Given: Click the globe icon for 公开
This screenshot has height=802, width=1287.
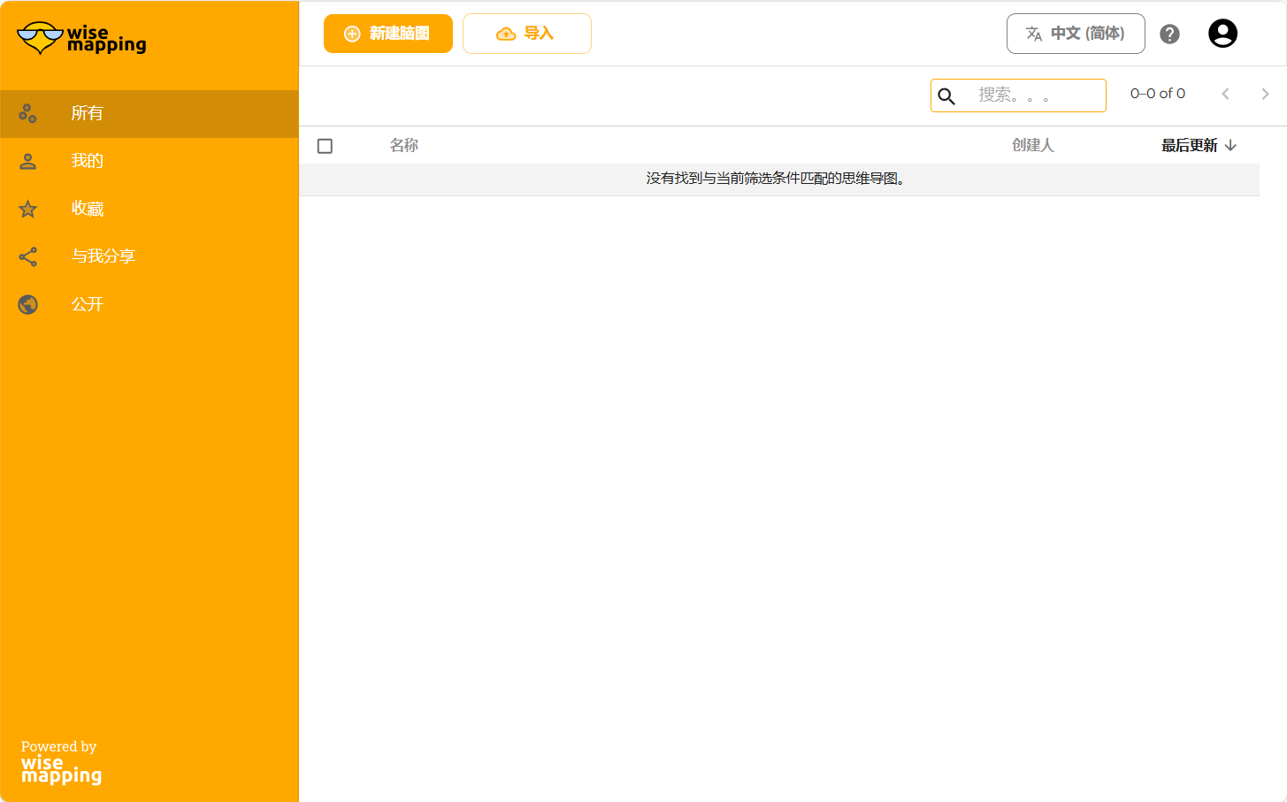Looking at the screenshot, I should 28,304.
